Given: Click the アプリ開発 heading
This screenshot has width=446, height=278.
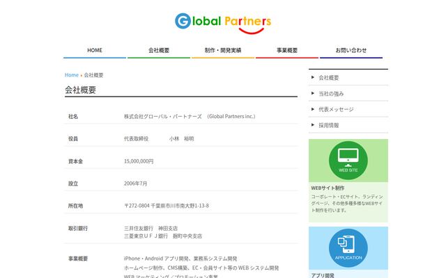Looking at the screenshot, I should pos(323,275).
